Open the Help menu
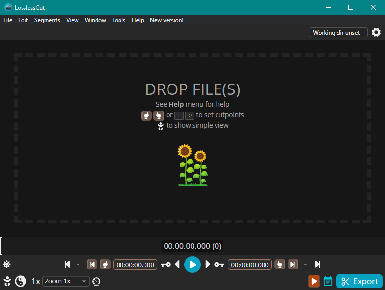385x290 pixels. [x=138, y=20]
